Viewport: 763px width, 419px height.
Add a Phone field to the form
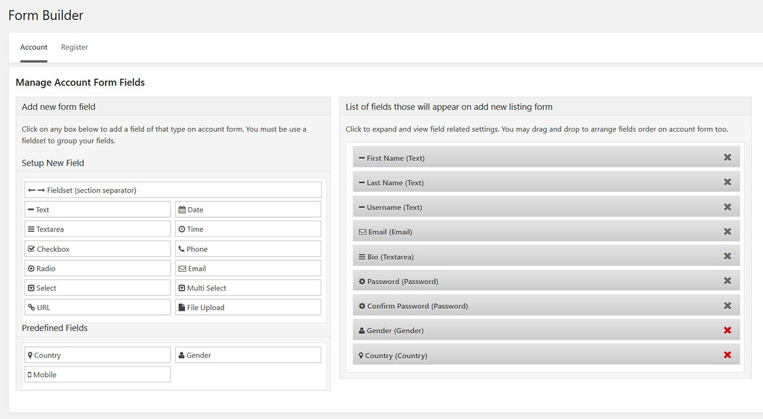pyautogui.click(x=247, y=248)
